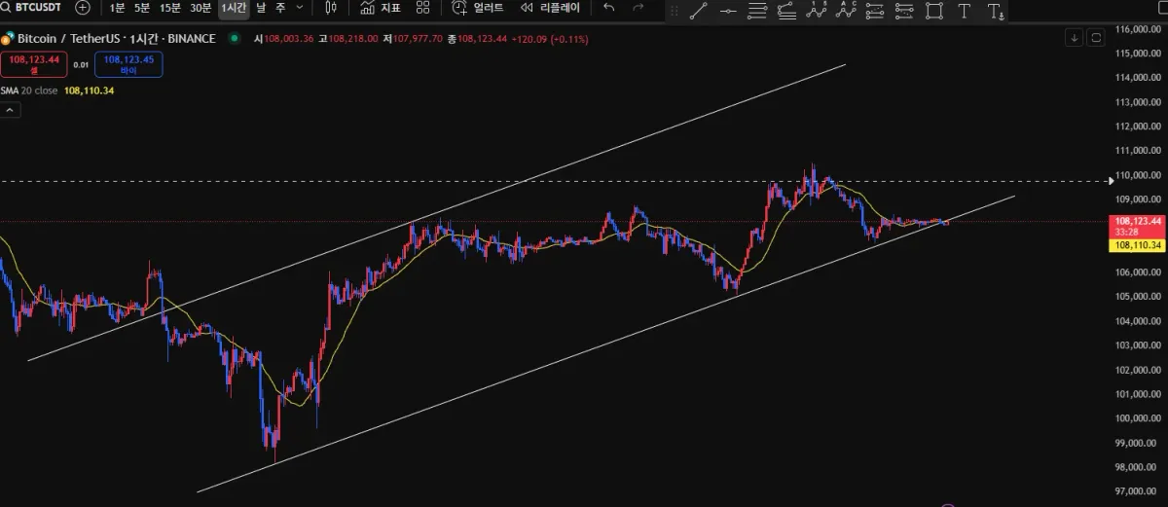The height and width of the screenshot is (507, 1168).
Task: Select the anchored text tool
Action: (995, 11)
